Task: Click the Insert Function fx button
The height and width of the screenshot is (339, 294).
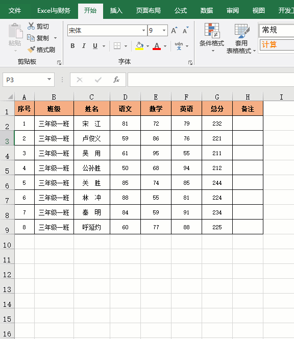Action: click(116, 80)
